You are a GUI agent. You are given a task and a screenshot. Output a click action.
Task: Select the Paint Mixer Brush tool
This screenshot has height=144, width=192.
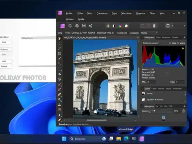pos(59,89)
